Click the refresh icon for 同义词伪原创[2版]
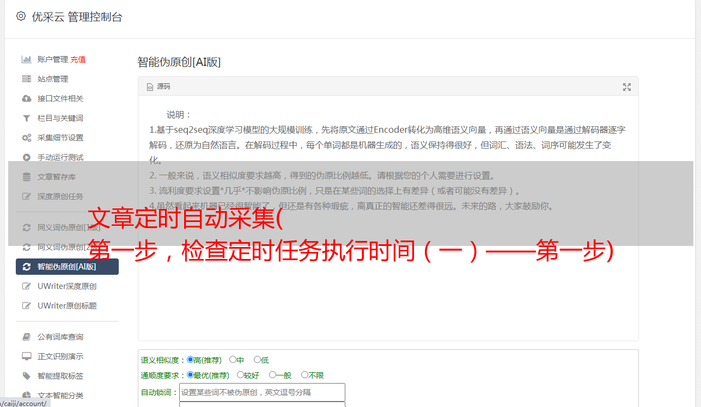 pyautogui.click(x=26, y=247)
